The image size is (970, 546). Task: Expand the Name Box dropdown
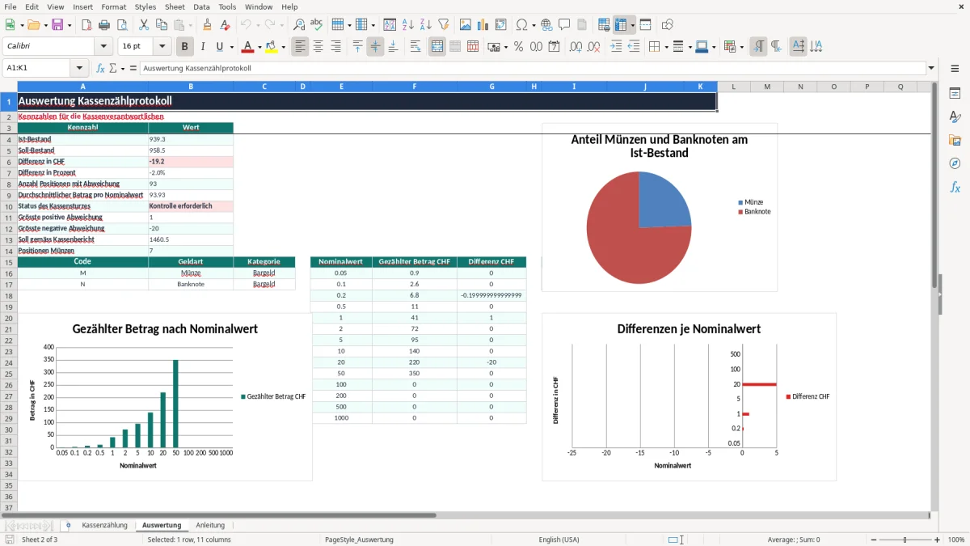pos(79,68)
